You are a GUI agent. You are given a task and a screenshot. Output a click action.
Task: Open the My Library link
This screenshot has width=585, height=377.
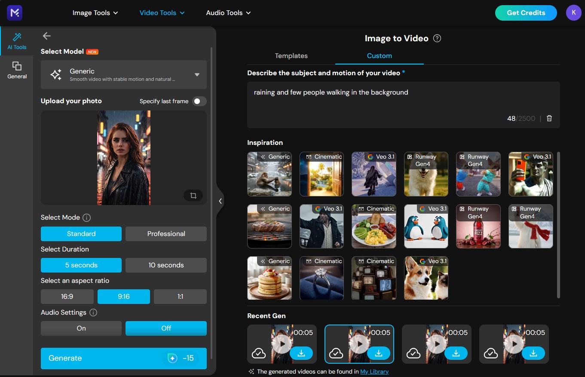tap(374, 372)
